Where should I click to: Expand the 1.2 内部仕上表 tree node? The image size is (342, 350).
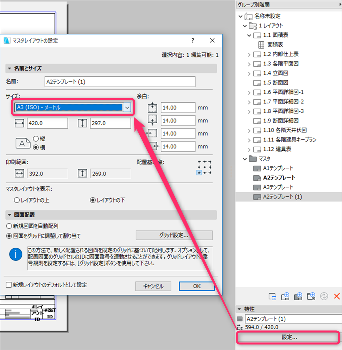coord(249,54)
